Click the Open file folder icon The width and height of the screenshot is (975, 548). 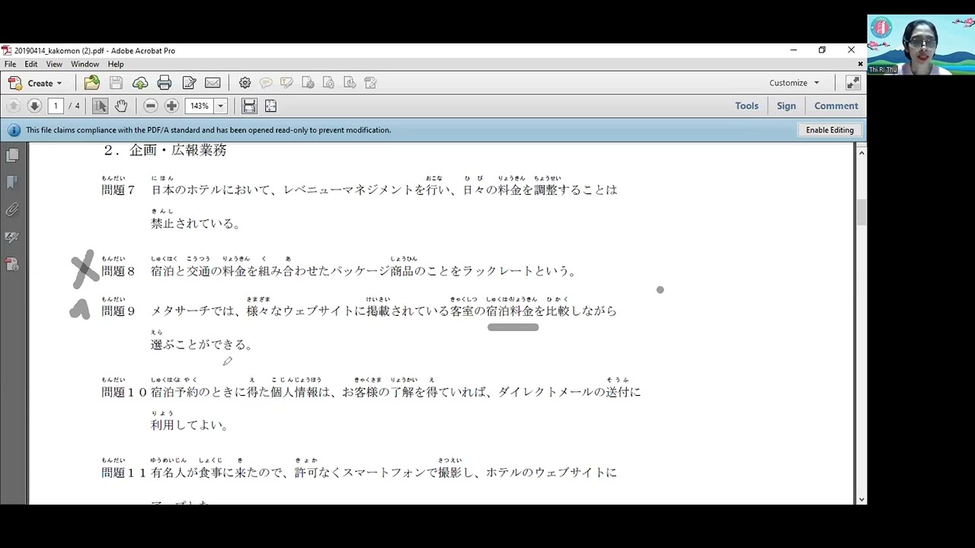pos(91,83)
